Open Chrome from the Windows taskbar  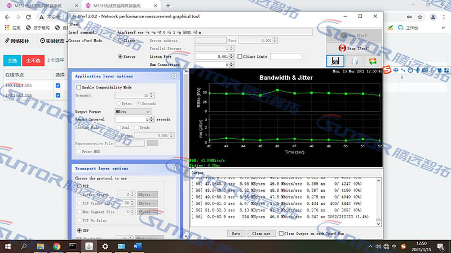[x=57, y=246]
